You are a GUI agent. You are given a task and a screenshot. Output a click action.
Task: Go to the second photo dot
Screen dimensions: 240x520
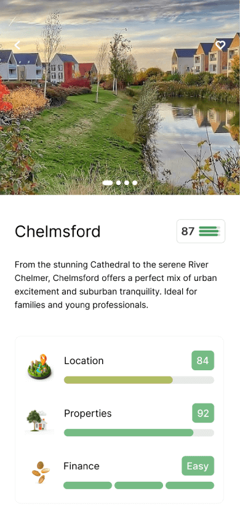tap(118, 183)
